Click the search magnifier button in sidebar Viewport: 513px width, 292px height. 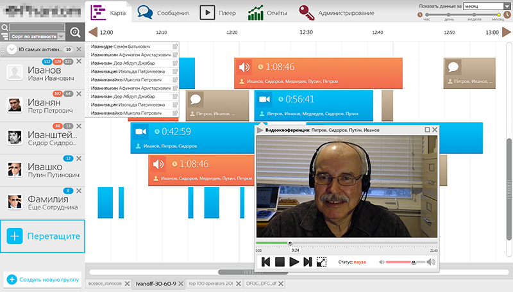click(75, 32)
